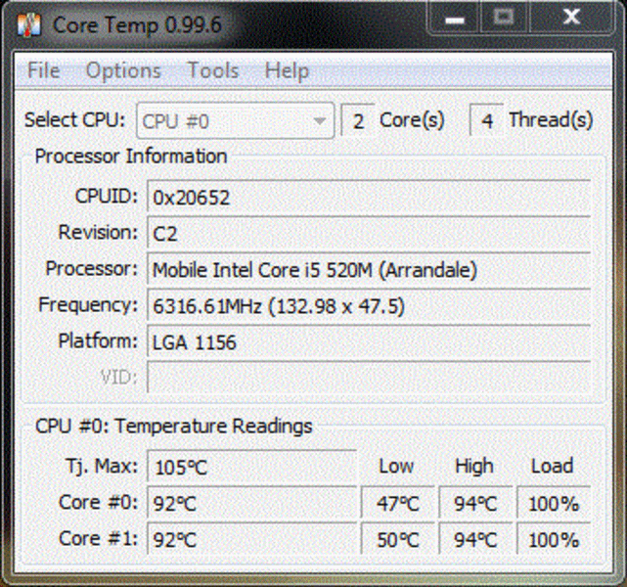Click the Core(s) label
Viewport: 627px width, 587px height.
(x=412, y=120)
